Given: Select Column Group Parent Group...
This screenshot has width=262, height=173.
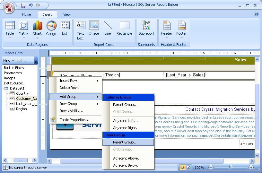Looking at the screenshot, I should coord(128,105).
